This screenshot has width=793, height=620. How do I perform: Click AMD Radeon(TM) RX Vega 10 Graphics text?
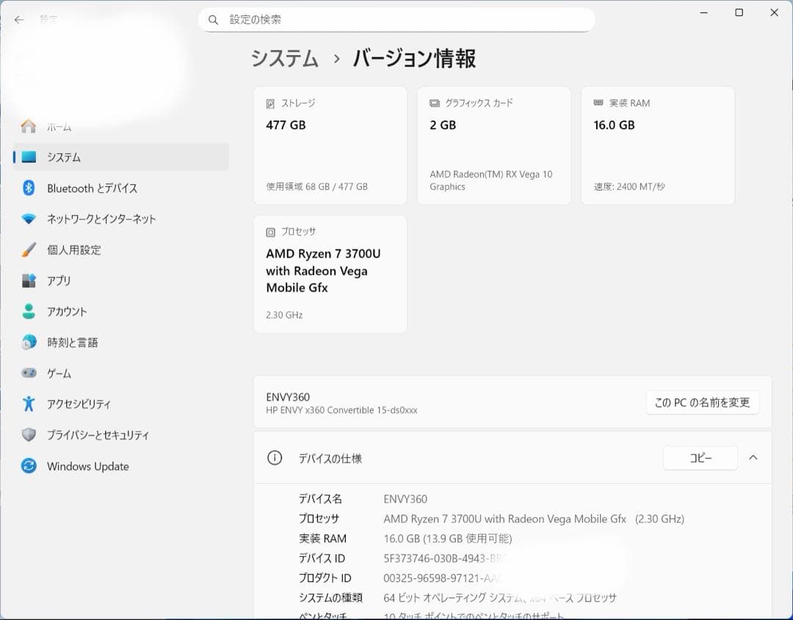point(491,180)
